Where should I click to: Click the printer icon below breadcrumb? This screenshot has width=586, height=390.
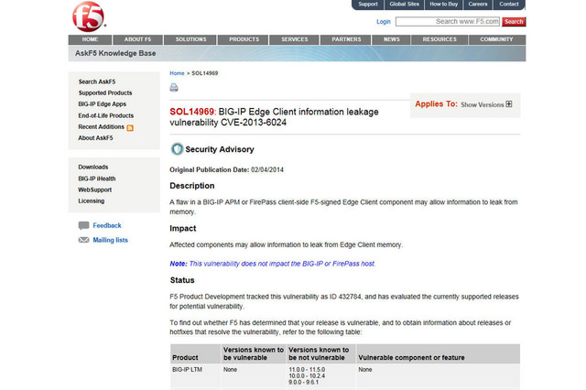174,87
